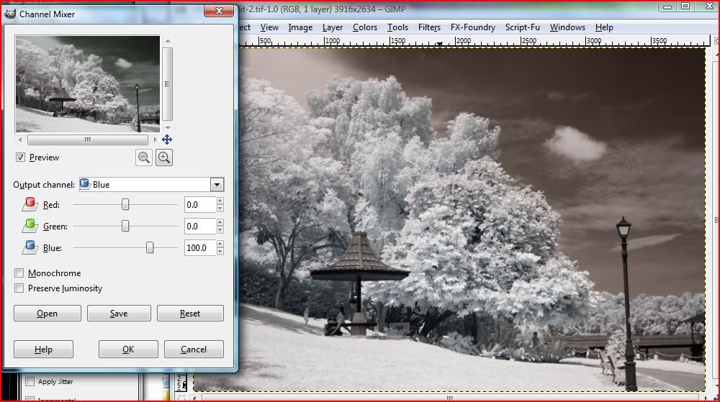Open the Help menu in GIMP
Image resolution: width=720 pixels, height=402 pixels.
click(x=604, y=27)
